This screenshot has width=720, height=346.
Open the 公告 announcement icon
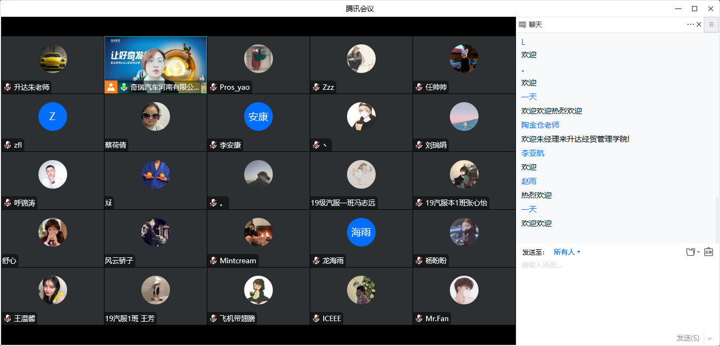click(709, 252)
